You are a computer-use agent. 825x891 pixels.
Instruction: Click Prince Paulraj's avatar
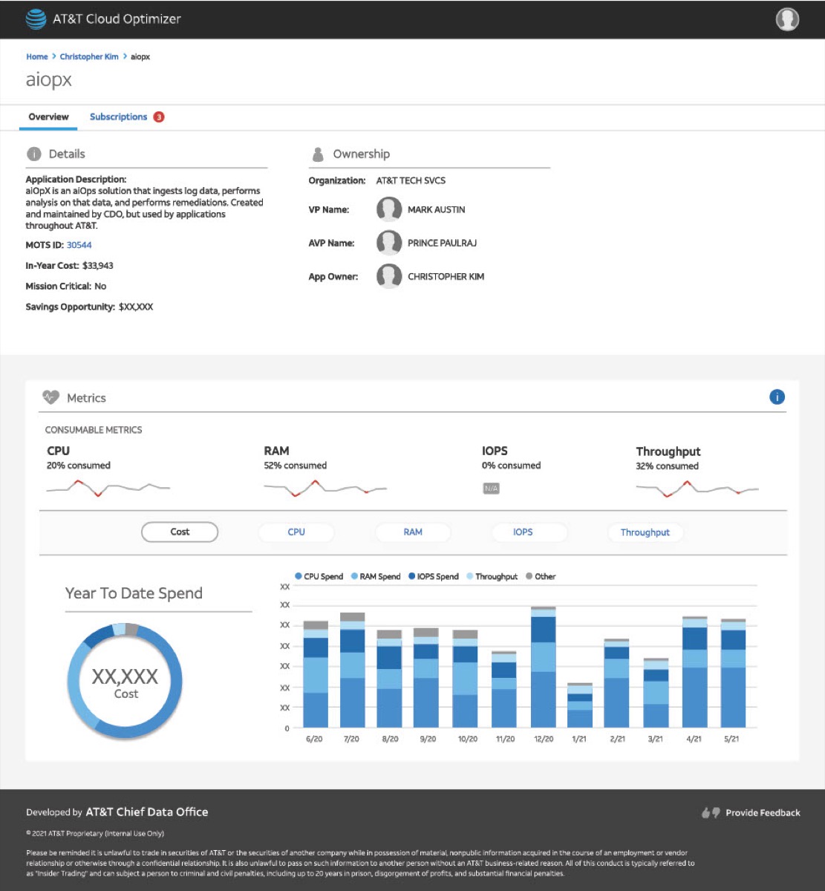389,243
